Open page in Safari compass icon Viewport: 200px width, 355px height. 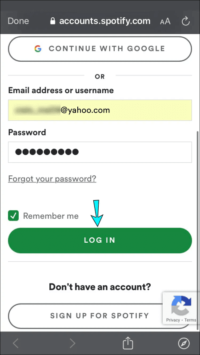tap(184, 343)
